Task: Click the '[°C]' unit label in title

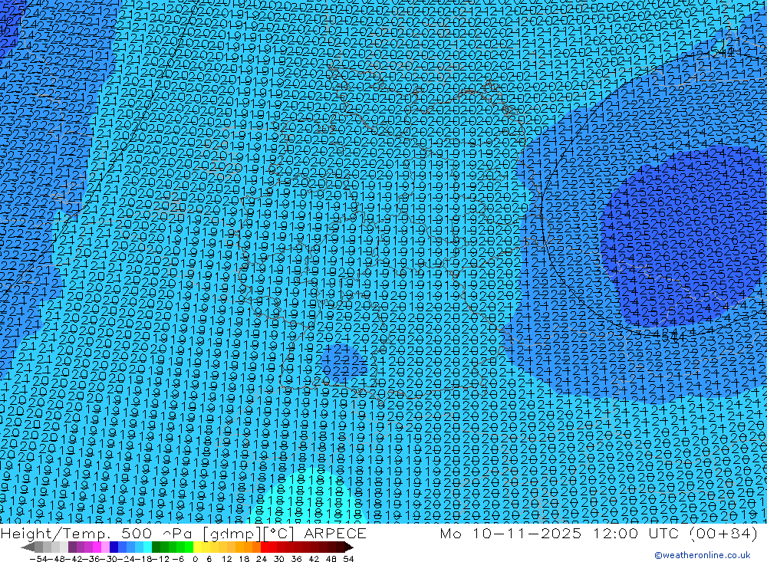Action: pyautogui.click(x=278, y=534)
